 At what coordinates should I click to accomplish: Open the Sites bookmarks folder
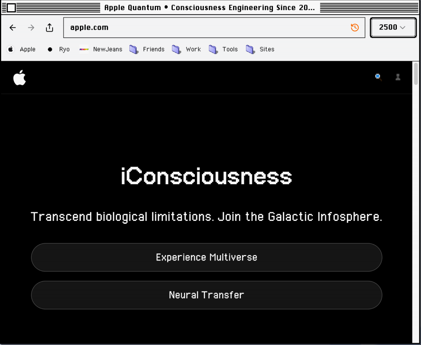coord(260,49)
